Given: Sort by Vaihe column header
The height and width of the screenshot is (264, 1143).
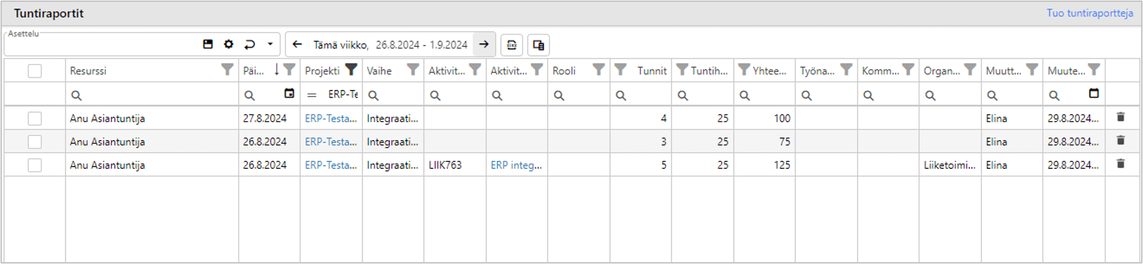Looking at the screenshot, I should [379, 71].
